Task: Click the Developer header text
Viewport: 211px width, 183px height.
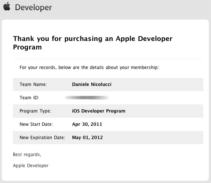Action: click(x=33, y=7)
